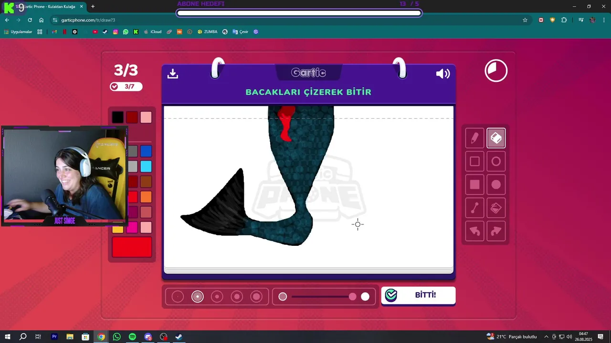
Task: Click the round timer clock icon
Action: 496,71
